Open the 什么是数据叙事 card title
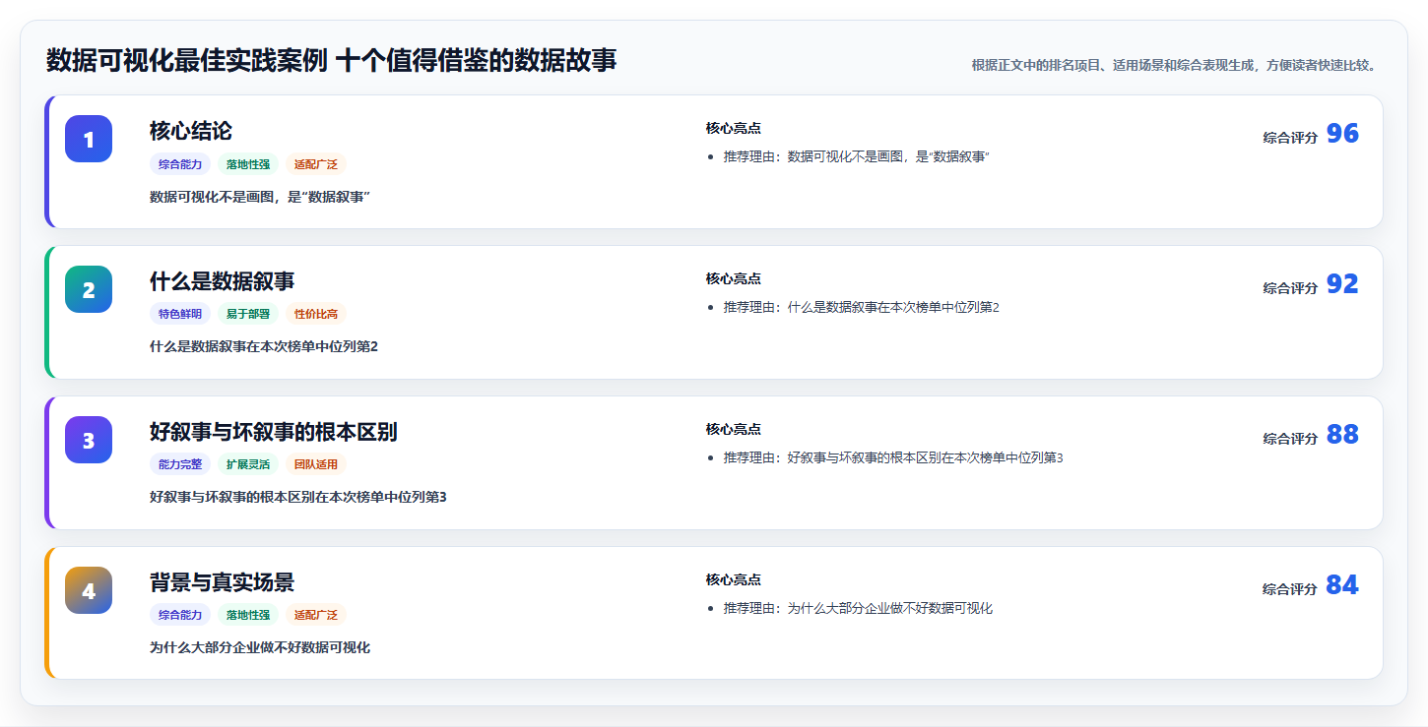 click(222, 281)
